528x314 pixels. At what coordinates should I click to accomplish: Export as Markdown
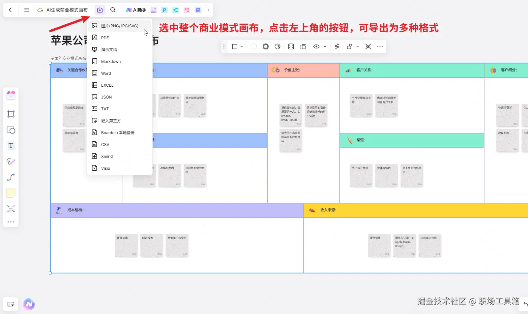tap(120, 61)
